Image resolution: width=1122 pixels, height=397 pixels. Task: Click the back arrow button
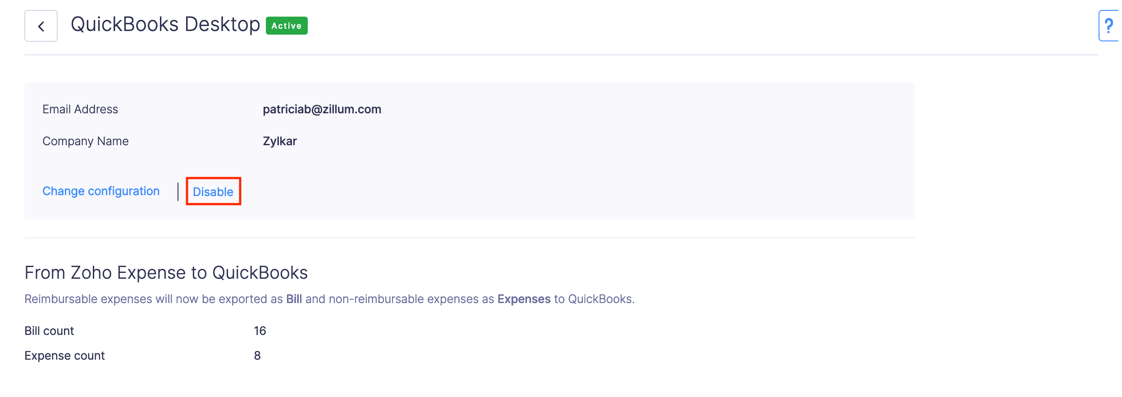pos(41,26)
